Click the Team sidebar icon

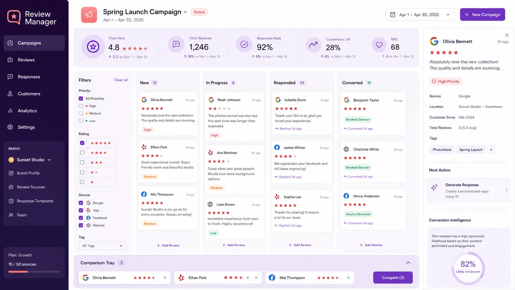tap(11, 215)
